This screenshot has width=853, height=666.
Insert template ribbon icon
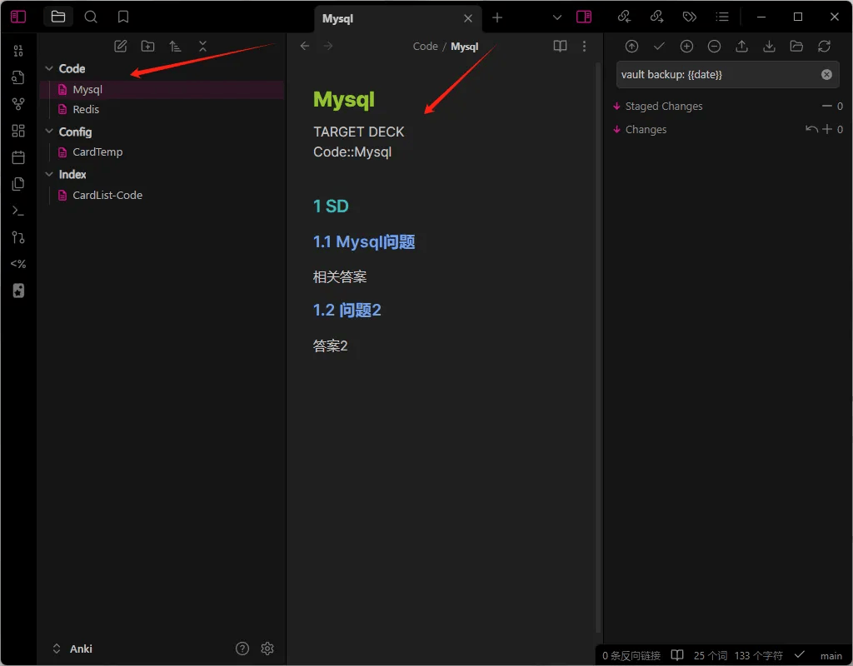(x=18, y=184)
